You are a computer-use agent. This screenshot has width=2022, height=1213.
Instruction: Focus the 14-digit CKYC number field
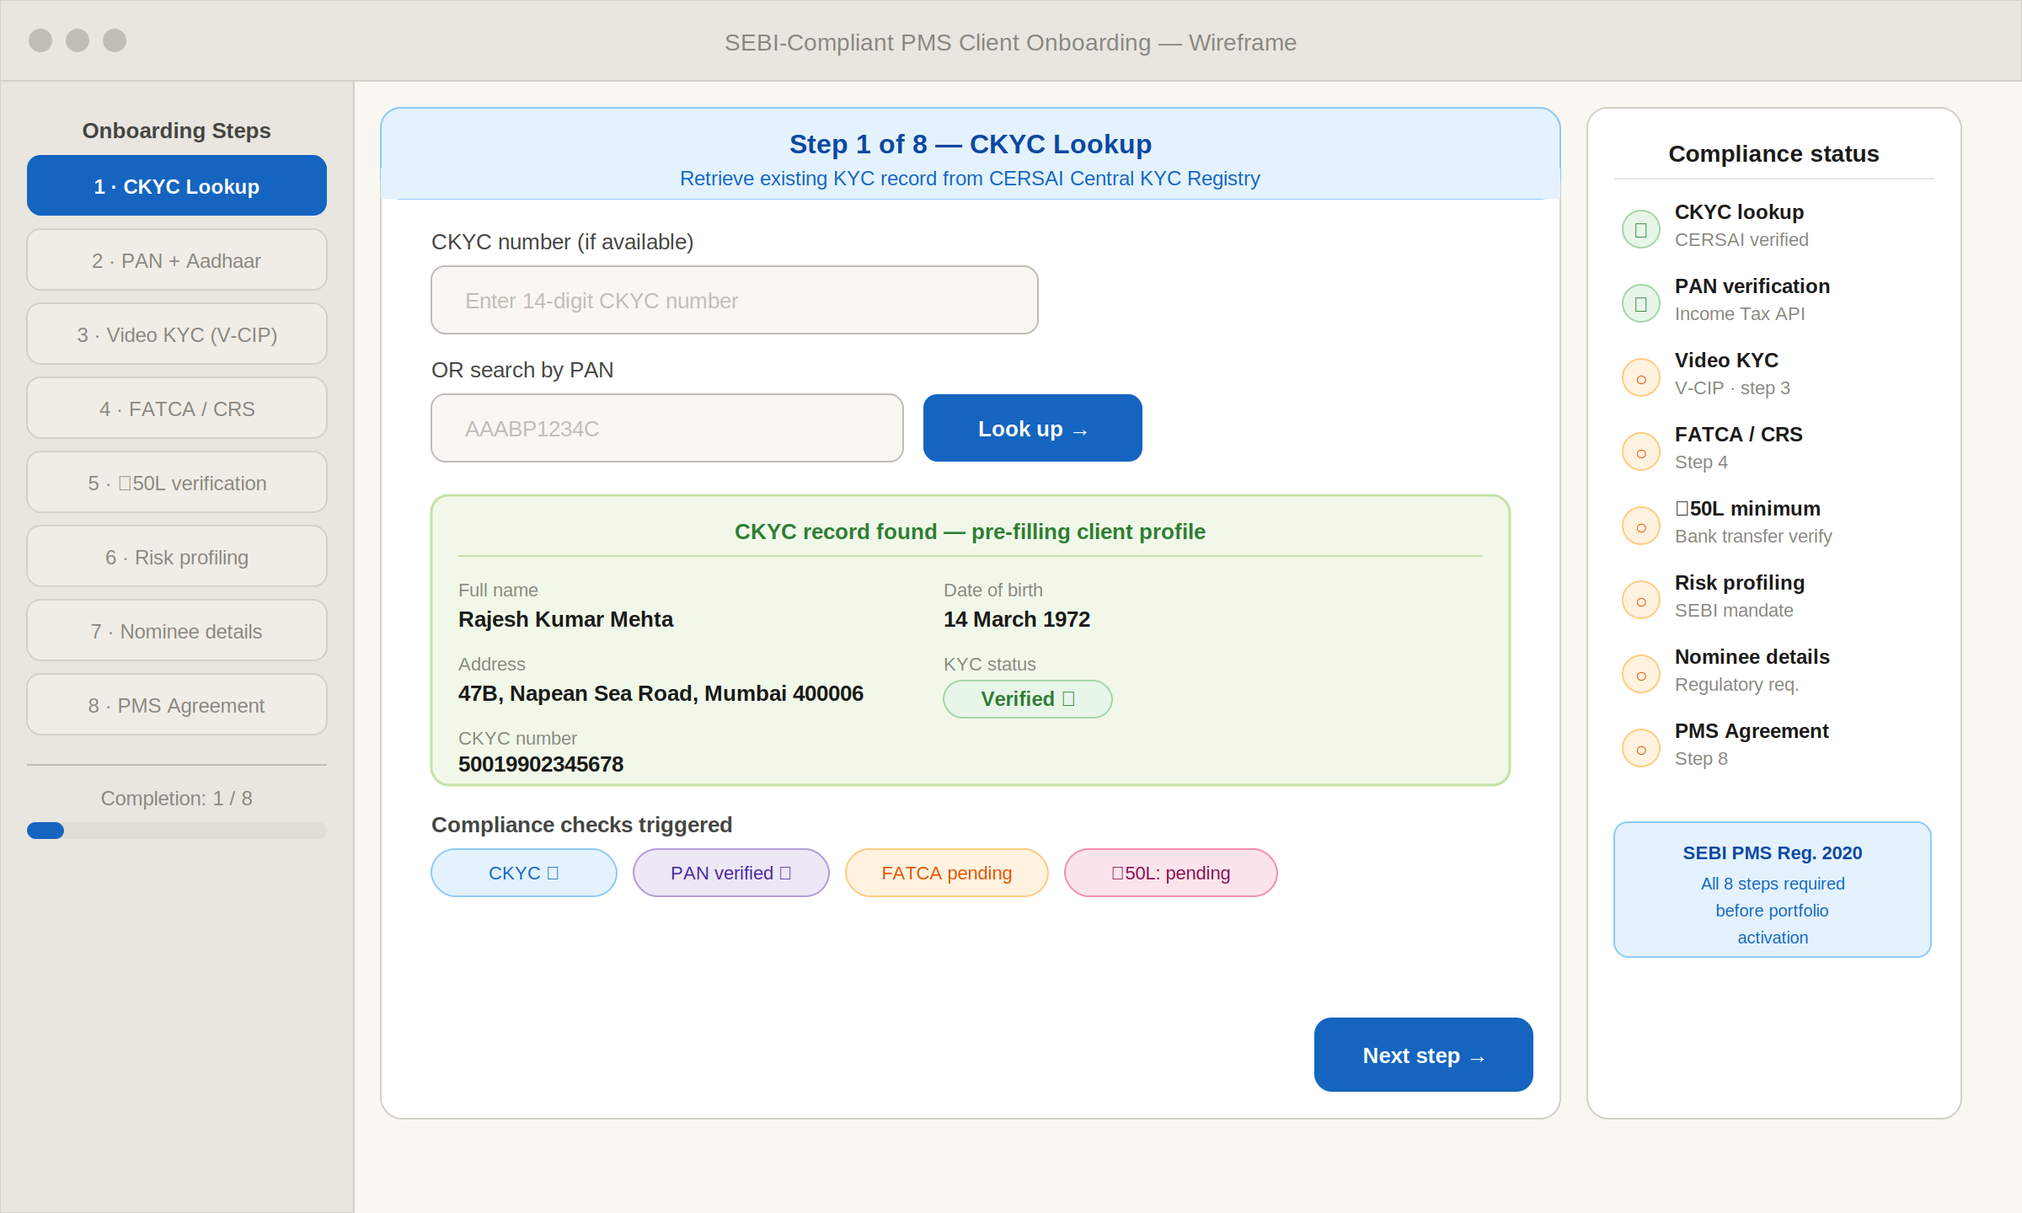(x=735, y=300)
